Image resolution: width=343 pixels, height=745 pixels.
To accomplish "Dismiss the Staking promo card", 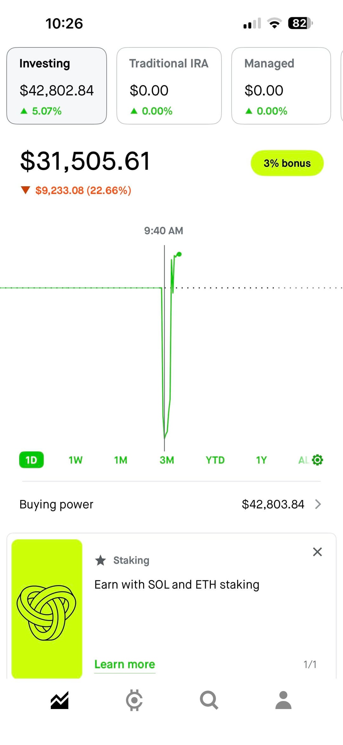I will click(x=317, y=552).
